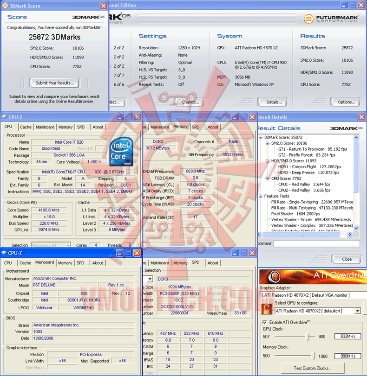Open About tab in top-left CPU-Z
The image size is (367, 376).
98,127
